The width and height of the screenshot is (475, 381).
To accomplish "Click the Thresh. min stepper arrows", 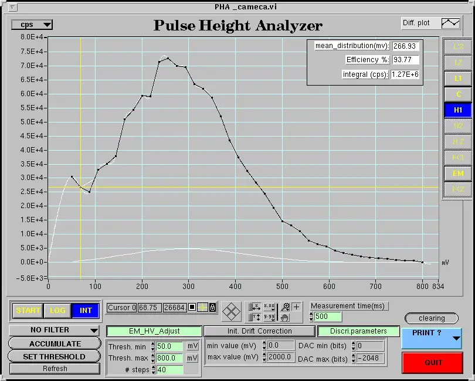I will (153, 346).
